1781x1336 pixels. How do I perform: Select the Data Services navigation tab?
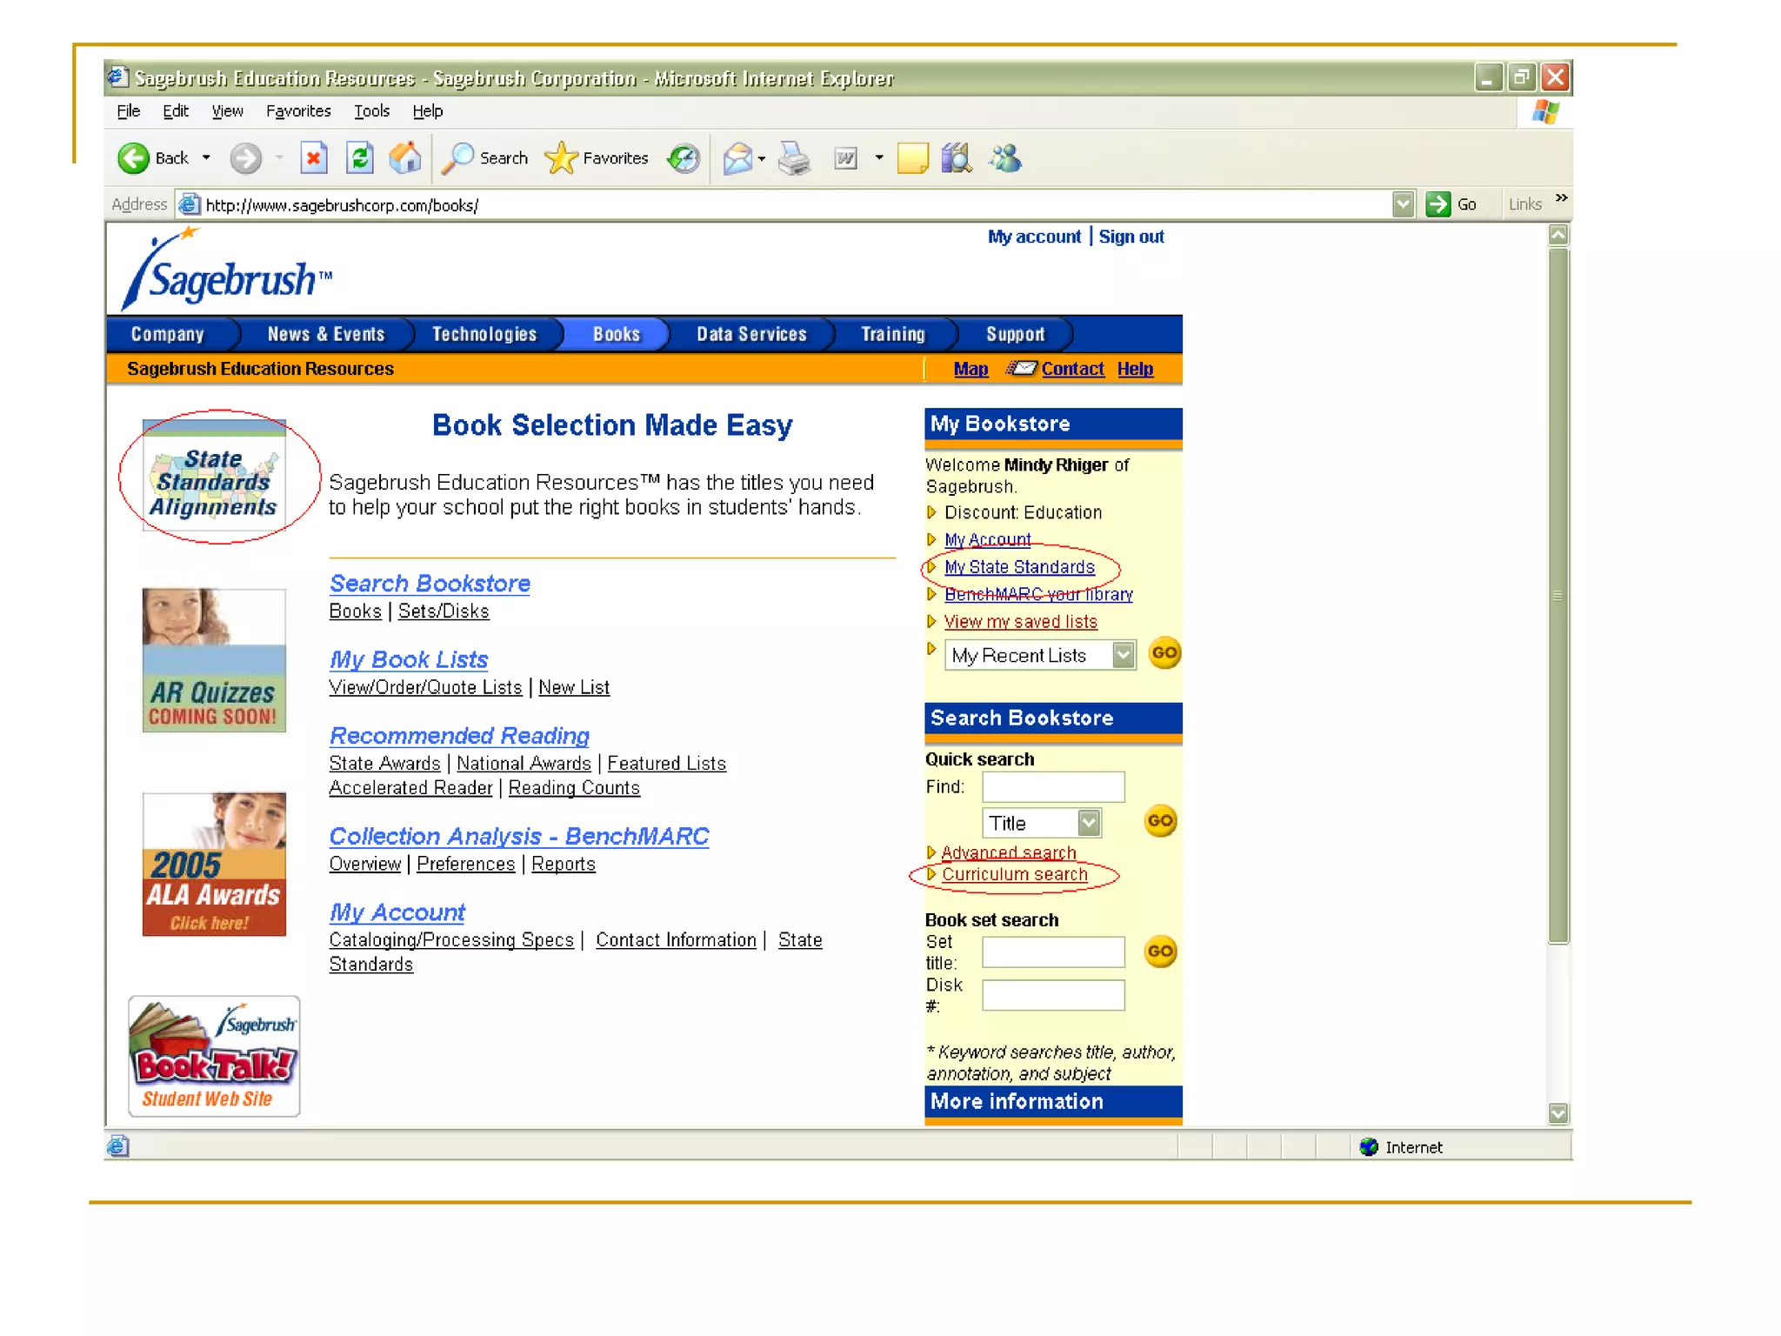[751, 334]
